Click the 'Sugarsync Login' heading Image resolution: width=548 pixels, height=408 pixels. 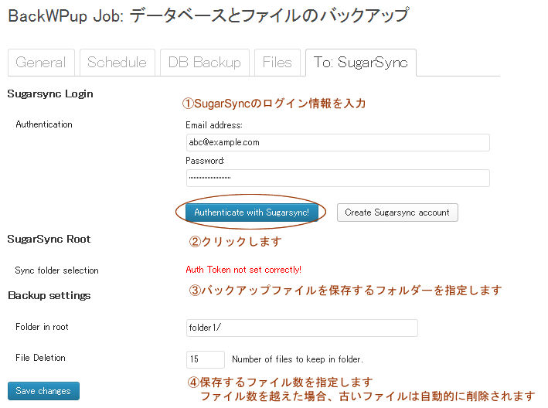[x=50, y=94]
